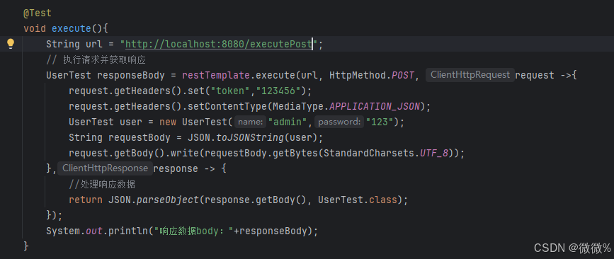The height and width of the screenshot is (259, 614).
Task: Click the yellow lightbulb intention icon
Action: 11,44
